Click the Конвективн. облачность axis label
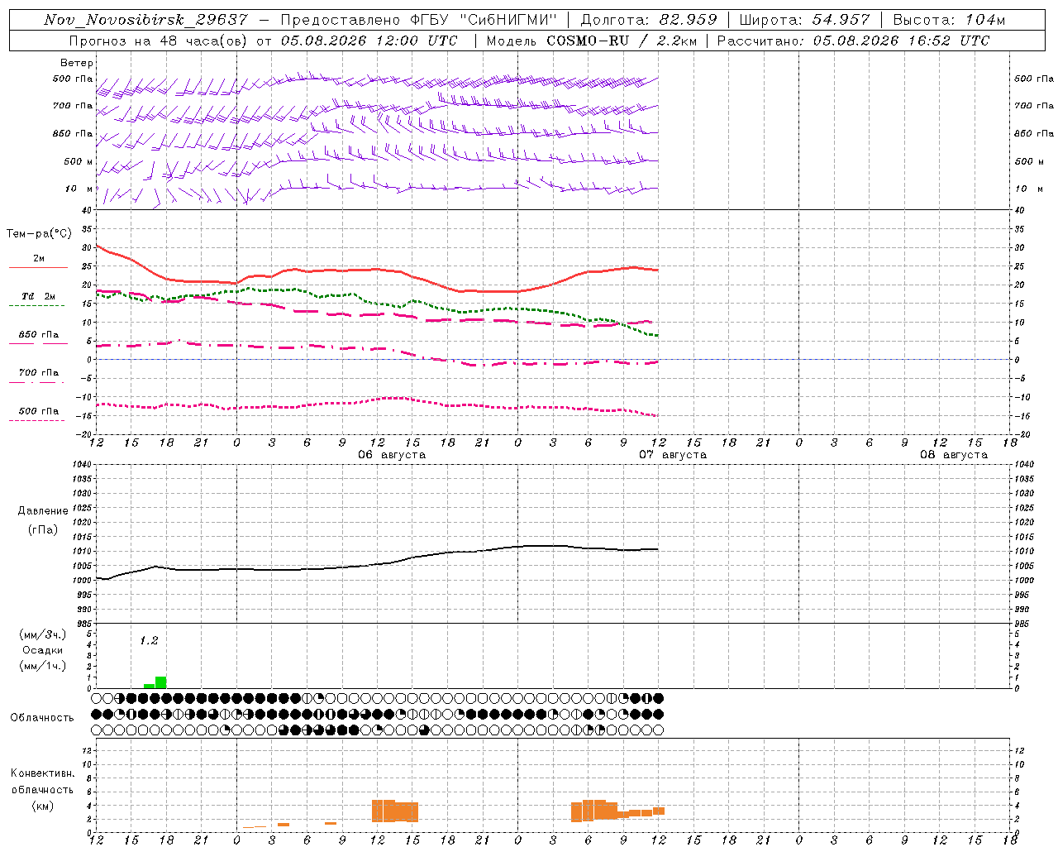Screen dimensions: 1058x847 pos(42,789)
